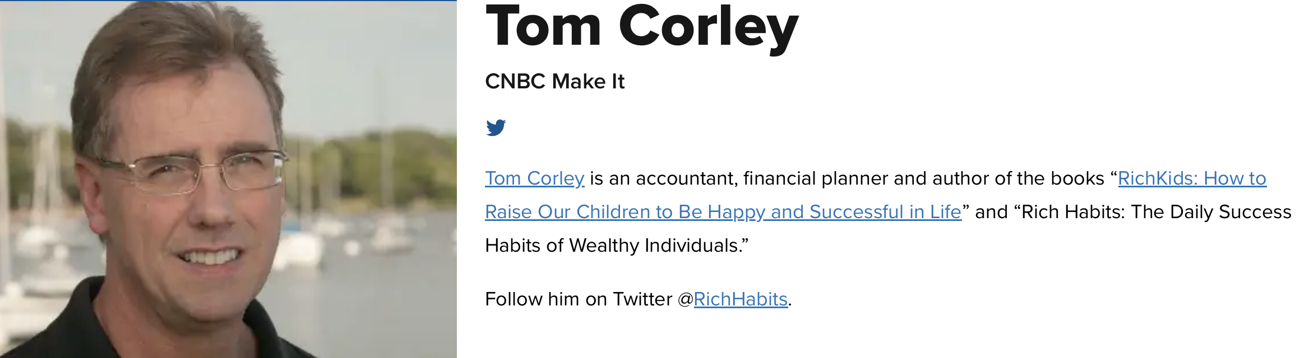
Task: Click the blue Twitter logo under CNBC Make It
Action: point(496,128)
